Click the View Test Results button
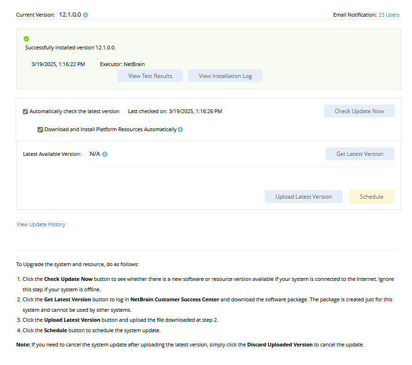The height and width of the screenshot is (365, 412). point(150,76)
